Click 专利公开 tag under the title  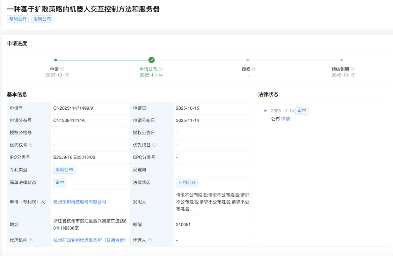(18, 19)
